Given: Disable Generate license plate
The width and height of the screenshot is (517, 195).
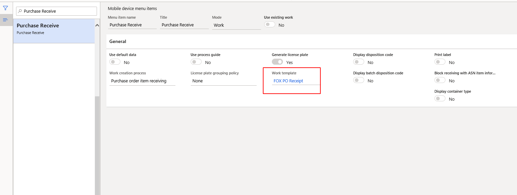Looking at the screenshot, I should [x=277, y=62].
